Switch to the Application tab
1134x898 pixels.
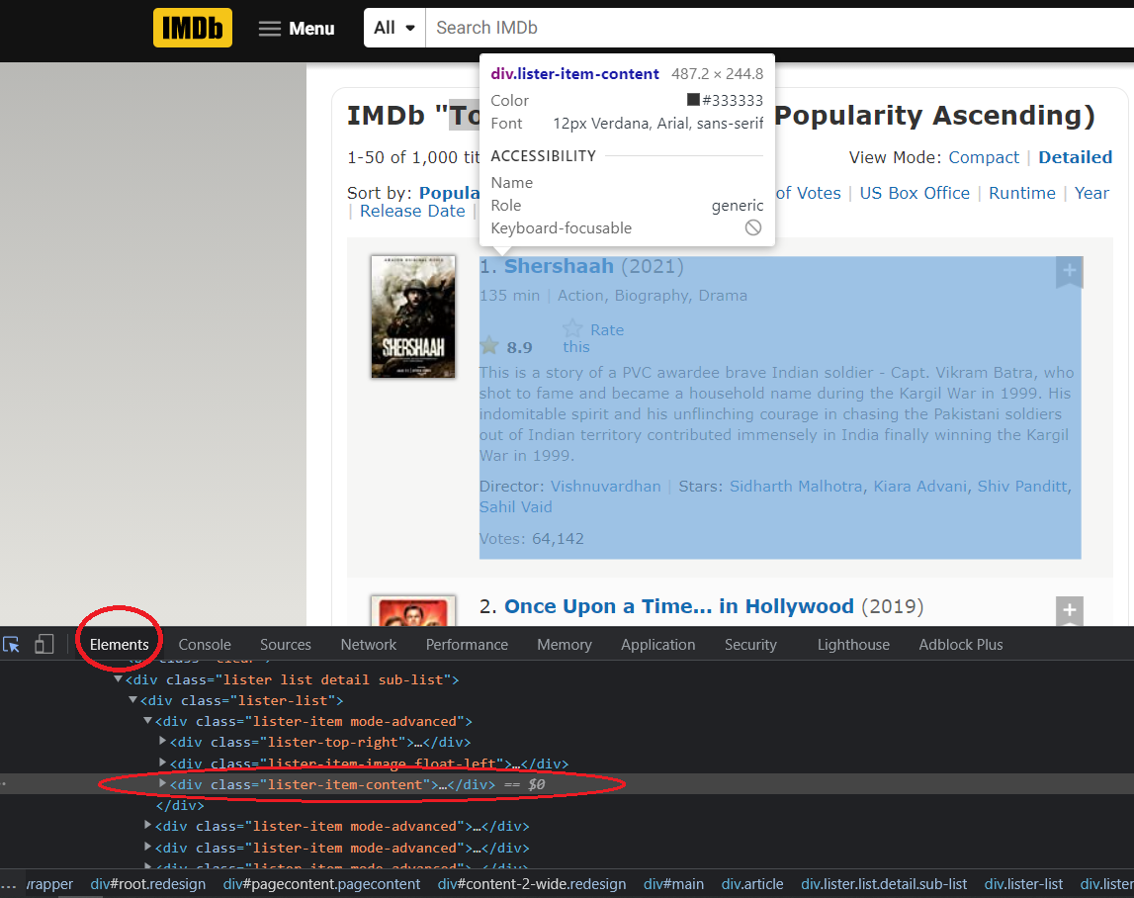click(x=658, y=645)
